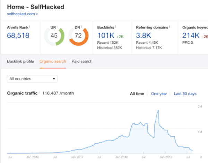Click the Referring domains info icon

tap(170, 26)
